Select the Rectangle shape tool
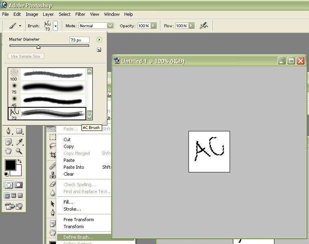This screenshot has width=309, height=244. click(x=19, y=131)
